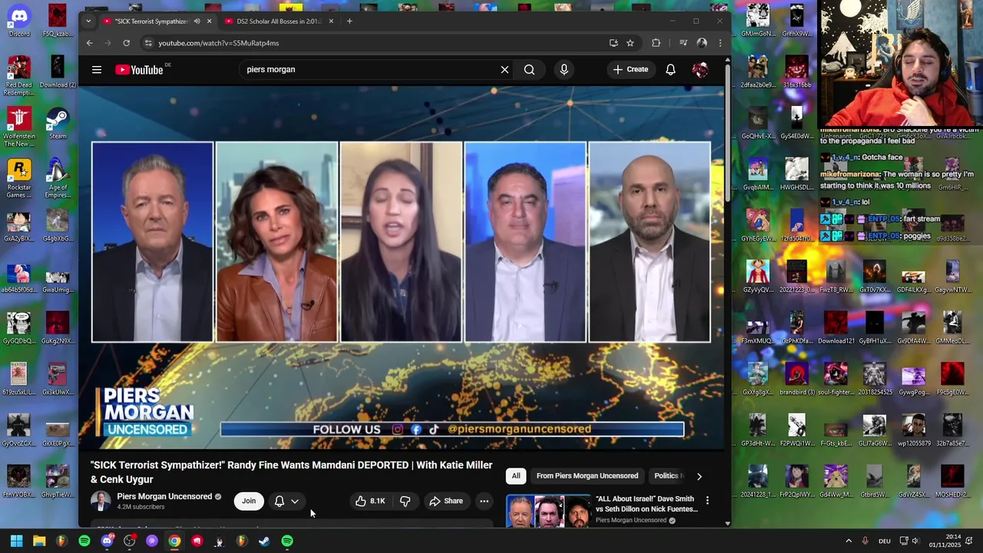Open a new Chrome tab
983x553 pixels.
[349, 22]
